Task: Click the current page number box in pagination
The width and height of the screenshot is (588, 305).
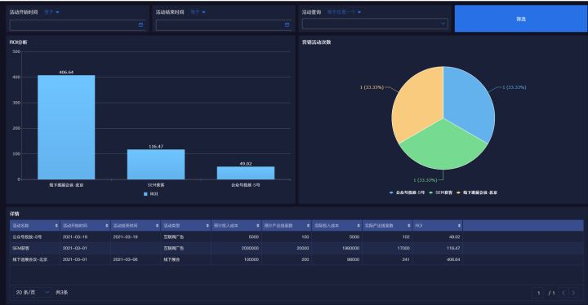Action: click(539, 293)
